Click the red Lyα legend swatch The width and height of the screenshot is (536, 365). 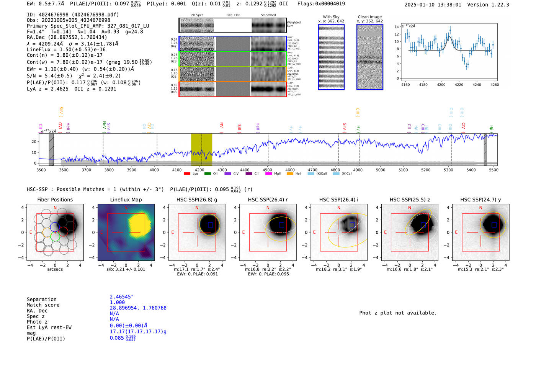[187, 173]
